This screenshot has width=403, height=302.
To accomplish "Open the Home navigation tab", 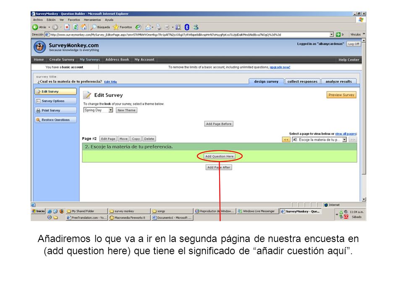I will [39, 60].
